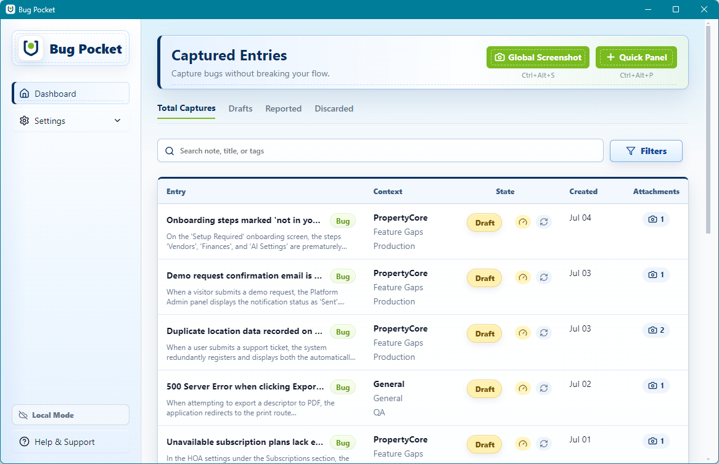The width and height of the screenshot is (719, 464).
Task: Open entry "Duplicate location data recorded on ..."
Action: tap(244, 331)
